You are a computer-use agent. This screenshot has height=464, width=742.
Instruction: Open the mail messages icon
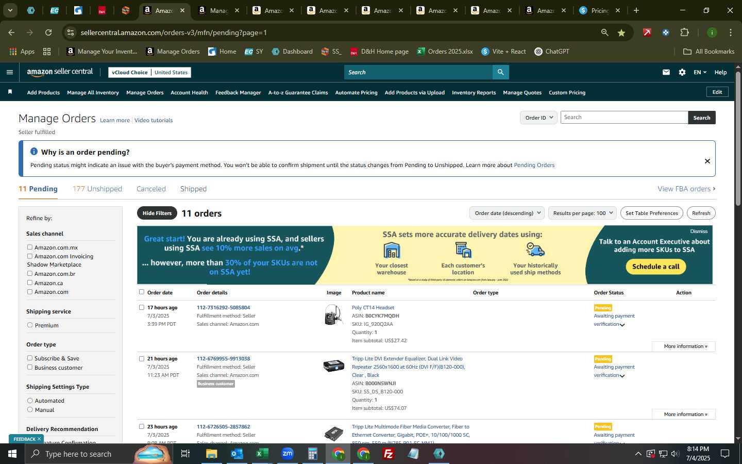[666, 72]
